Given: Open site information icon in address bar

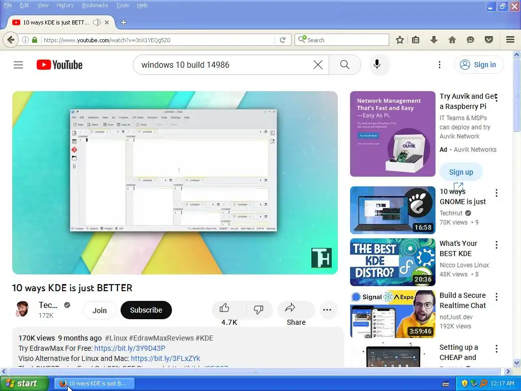Looking at the screenshot, I should click(25, 40).
